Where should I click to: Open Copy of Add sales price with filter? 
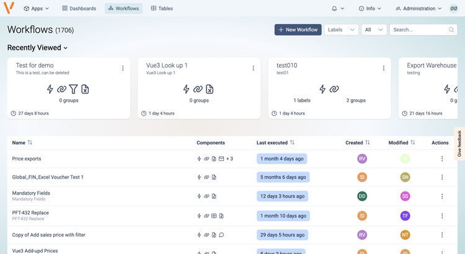click(48, 235)
